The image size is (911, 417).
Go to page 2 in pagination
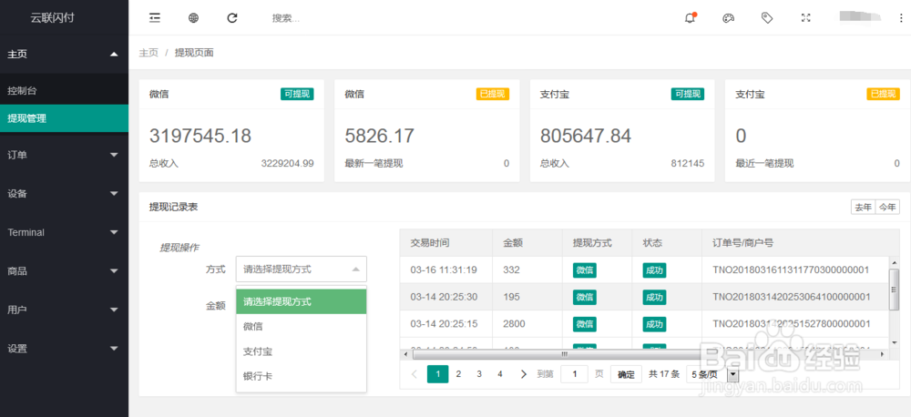click(458, 374)
